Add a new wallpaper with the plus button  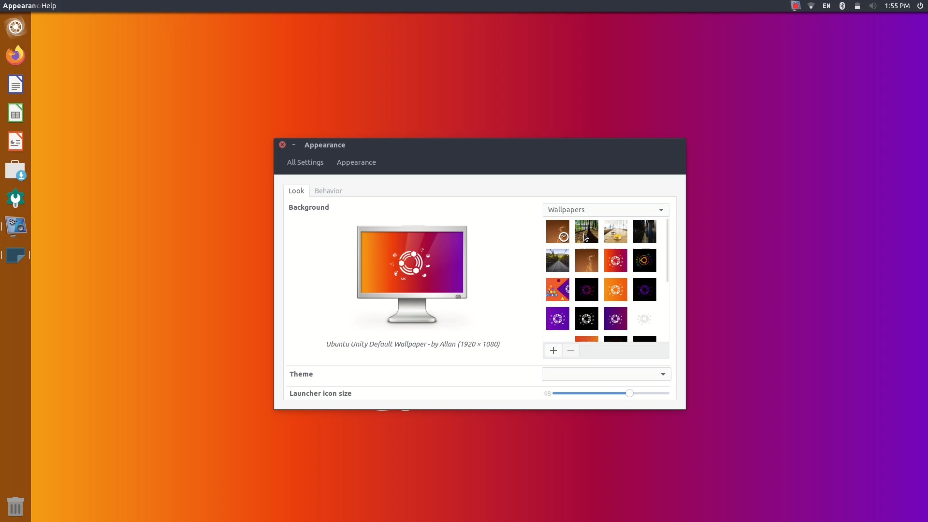(553, 350)
